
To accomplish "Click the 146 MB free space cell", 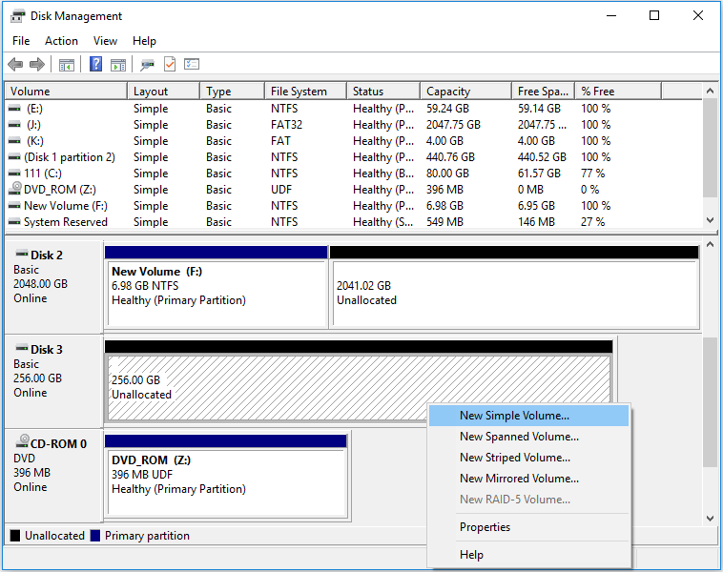I will [536, 222].
